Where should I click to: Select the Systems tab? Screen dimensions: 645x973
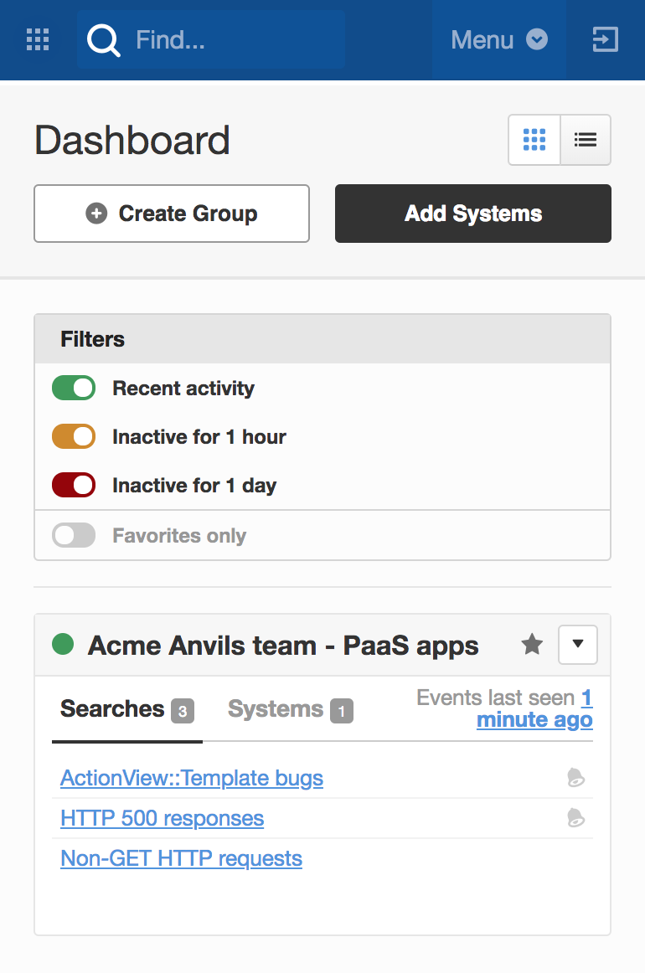coord(291,709)
